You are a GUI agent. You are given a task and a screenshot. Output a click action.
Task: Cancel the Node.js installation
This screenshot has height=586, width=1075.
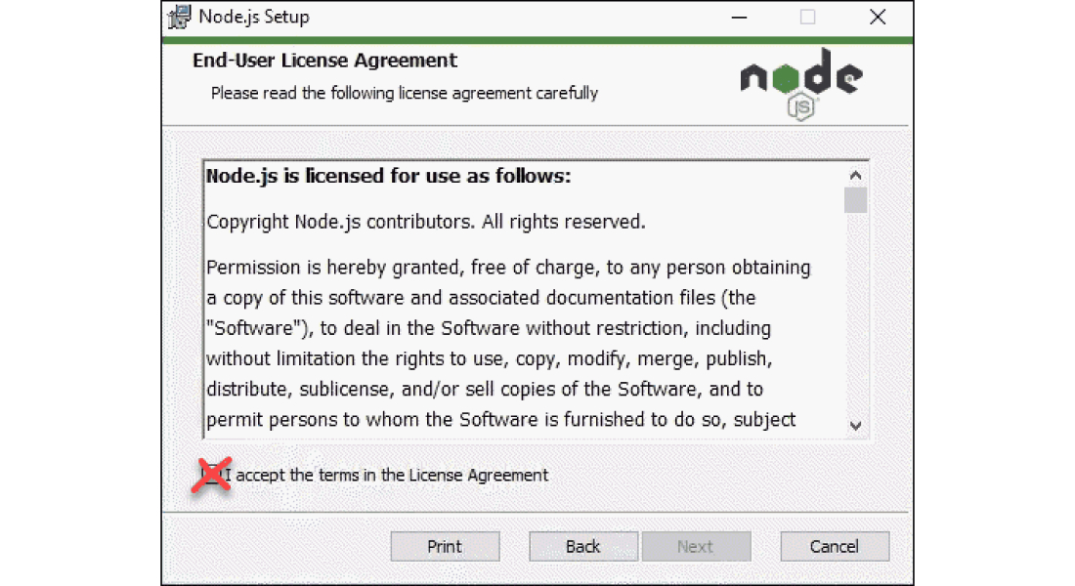point(835,546)
